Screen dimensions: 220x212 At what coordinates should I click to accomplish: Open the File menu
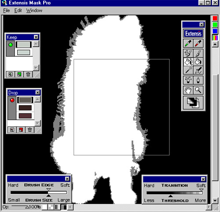(7, 11)
